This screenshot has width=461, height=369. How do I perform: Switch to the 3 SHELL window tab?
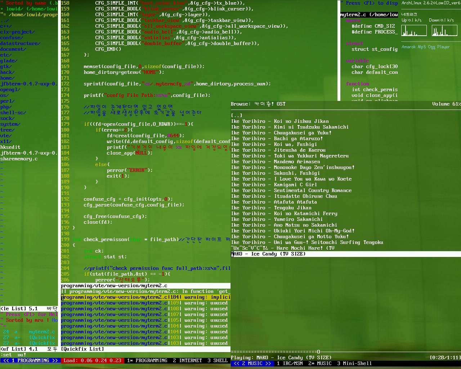pyautogui.click(x=218, y=360)
